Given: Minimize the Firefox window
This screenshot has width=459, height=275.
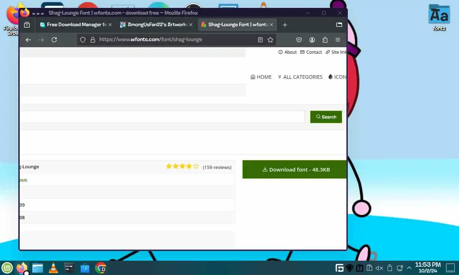Looking at the screenshot, I should pos(308,13).
